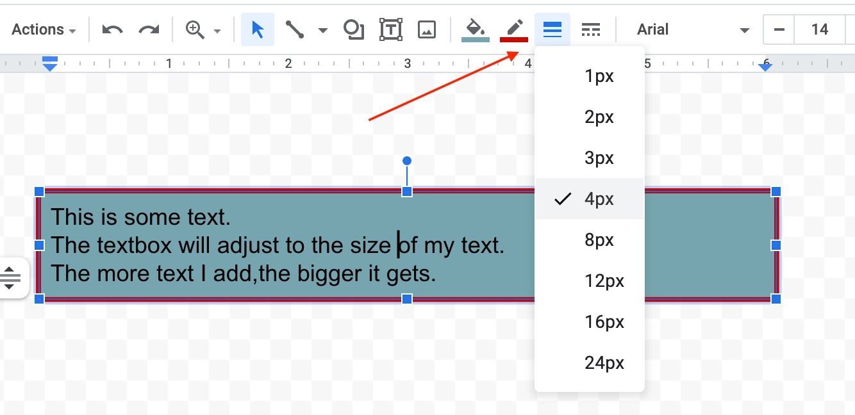Image resolution: width=855 pixels, height=415 pixels.
Task: Click the Undo arrow icon
Action: tap(112, 30)
